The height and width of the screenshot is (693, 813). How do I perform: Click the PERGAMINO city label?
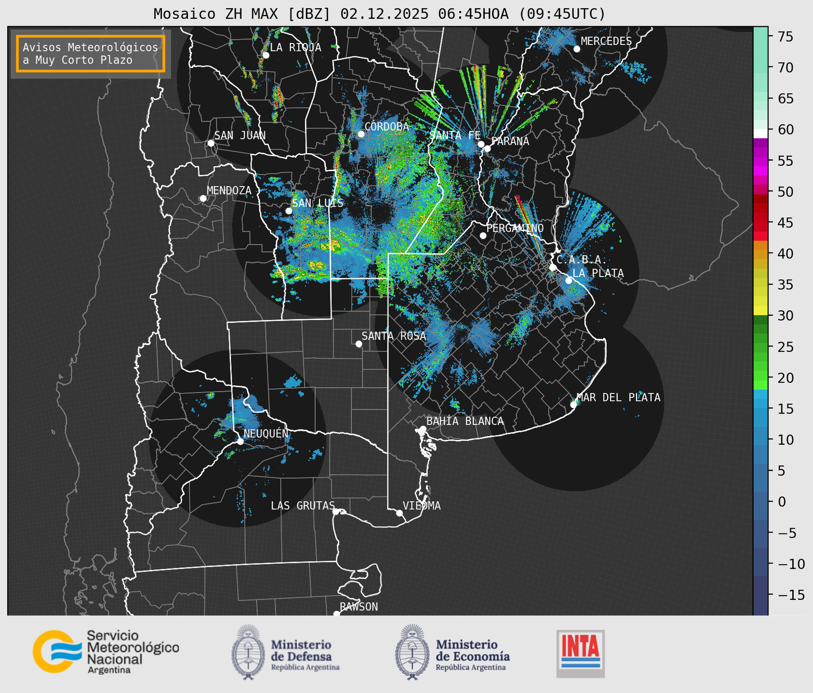click(x=515, y=228)
